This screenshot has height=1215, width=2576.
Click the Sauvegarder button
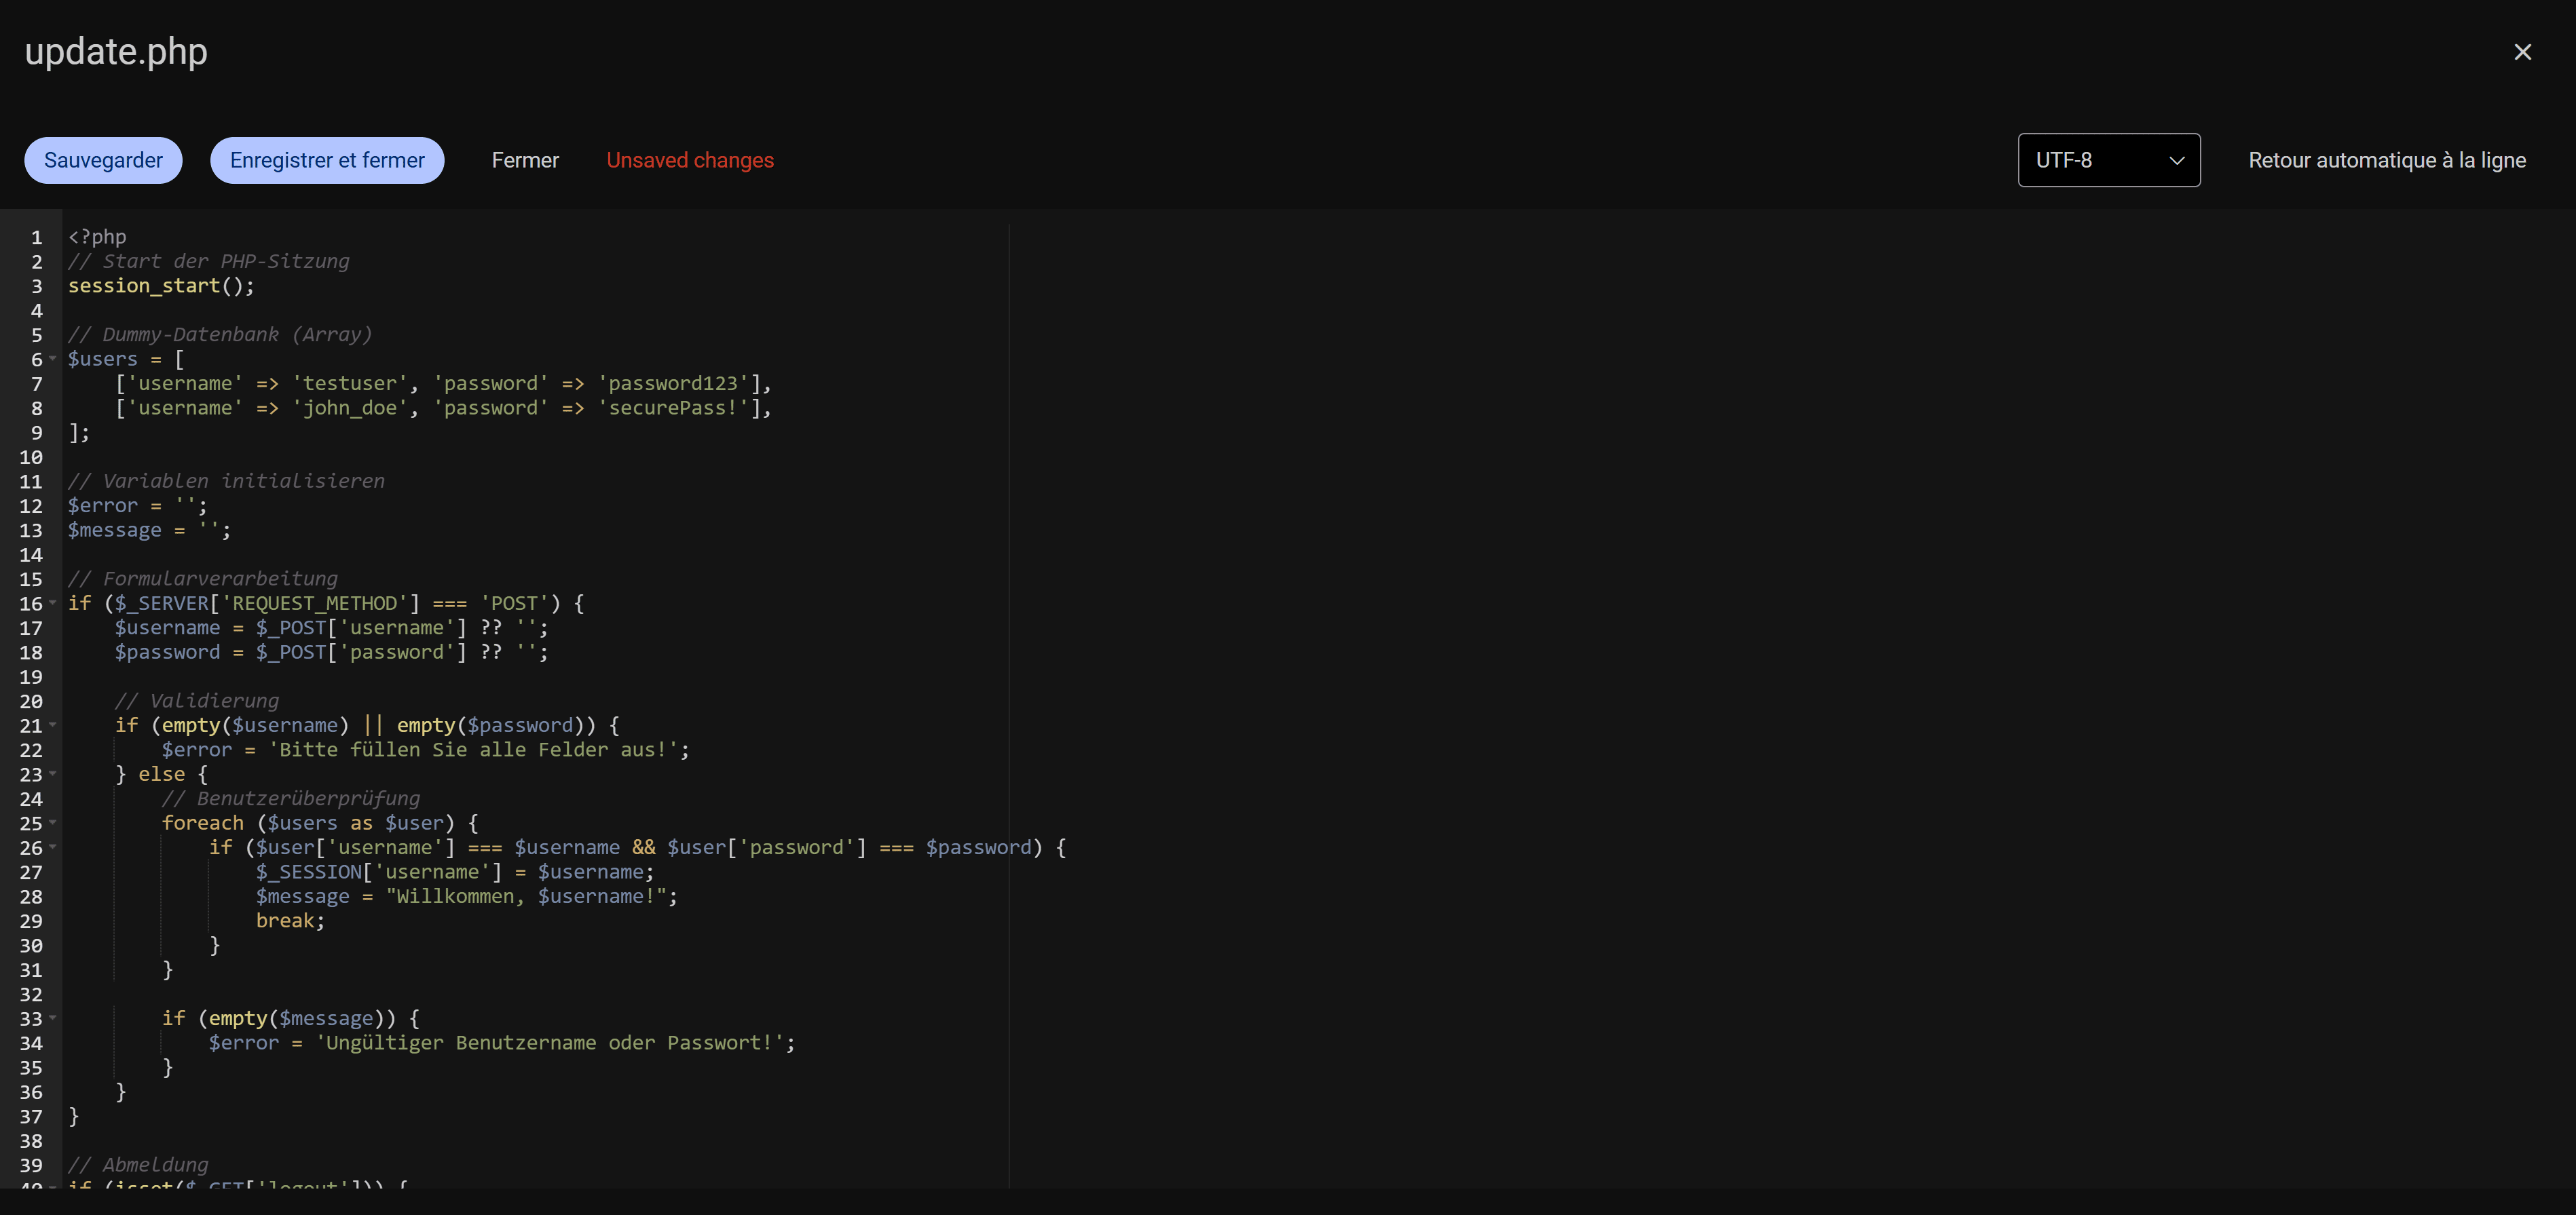[x=103, y=160]
